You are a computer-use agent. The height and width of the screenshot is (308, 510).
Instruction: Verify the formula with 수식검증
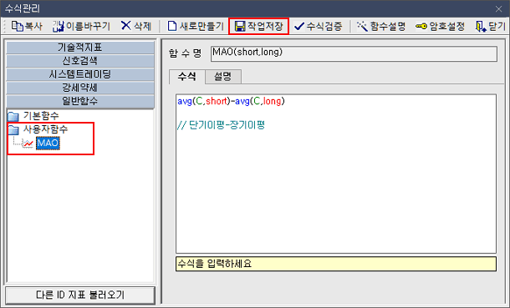click(318, 26)
